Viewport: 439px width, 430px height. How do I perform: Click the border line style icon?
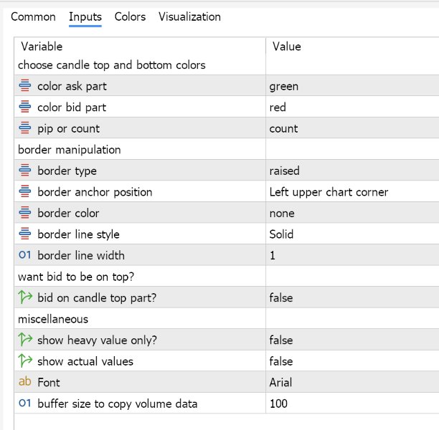25,234
